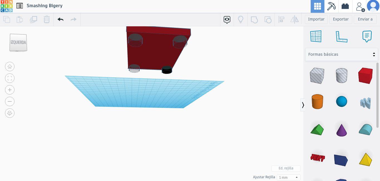Select the Notes tool
The image size is (380, 181).
(367, 36)
